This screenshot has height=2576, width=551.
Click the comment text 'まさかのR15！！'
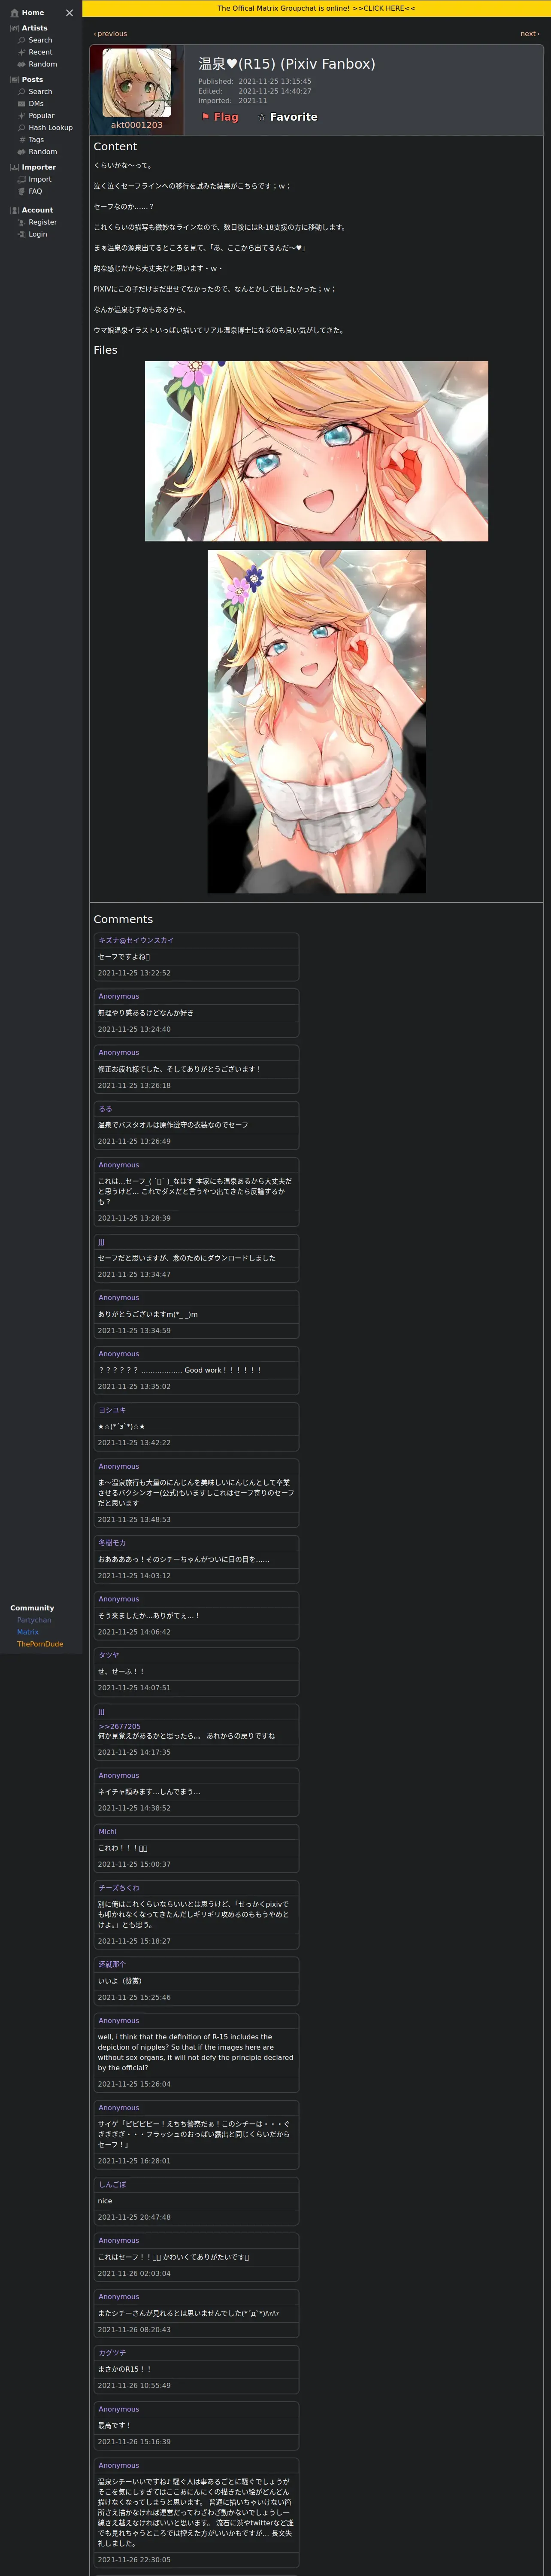(125, 2369)
